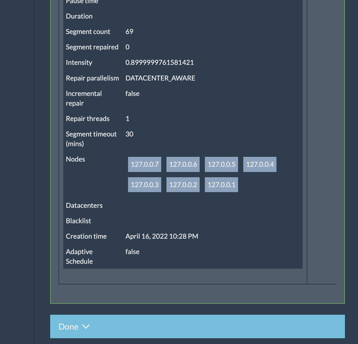Click the Repair threads value 1
This screenshot has height=344, width=358.
(x=128, y=118)
